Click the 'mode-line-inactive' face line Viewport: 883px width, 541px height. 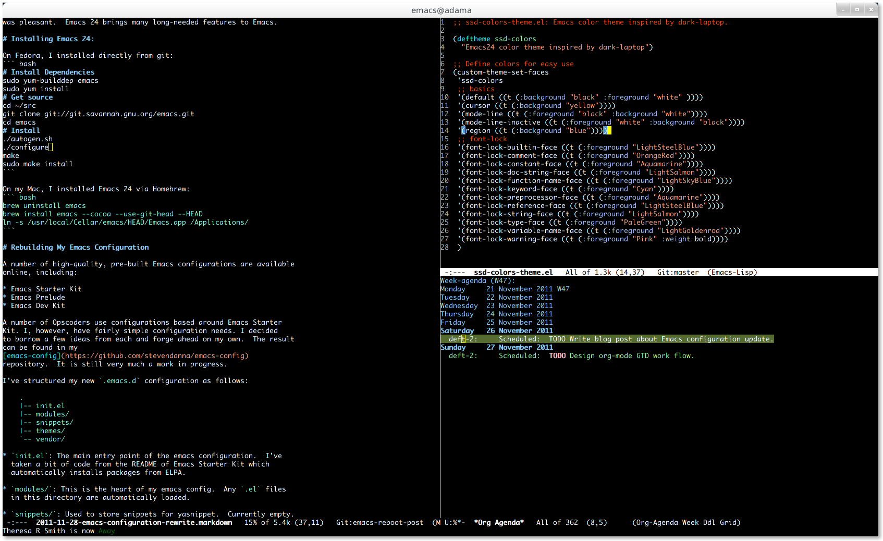601,122
